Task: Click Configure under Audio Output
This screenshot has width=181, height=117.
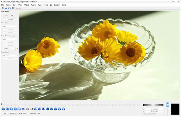Action: pyautogui.click(x=10, y=43)
